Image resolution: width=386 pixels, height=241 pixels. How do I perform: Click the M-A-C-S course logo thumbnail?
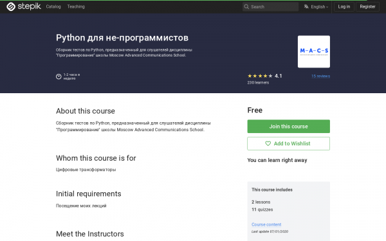tap(314, 51)
